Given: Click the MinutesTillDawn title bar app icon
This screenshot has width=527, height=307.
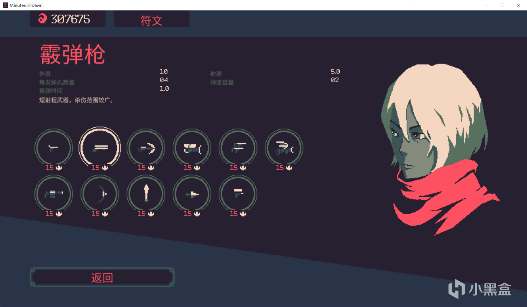Looking at the screenshot, I should coord(5,5).
